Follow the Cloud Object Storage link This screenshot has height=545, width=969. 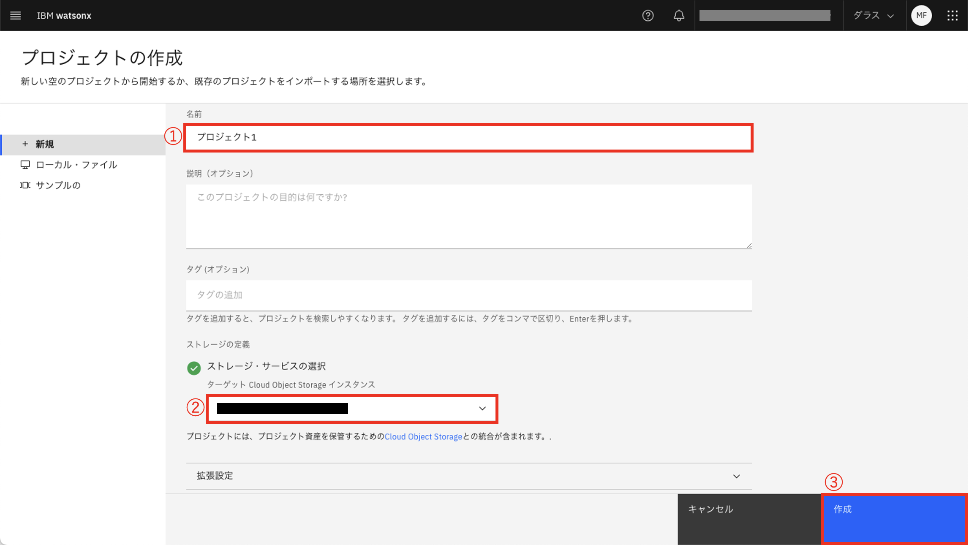coord(423,437)
